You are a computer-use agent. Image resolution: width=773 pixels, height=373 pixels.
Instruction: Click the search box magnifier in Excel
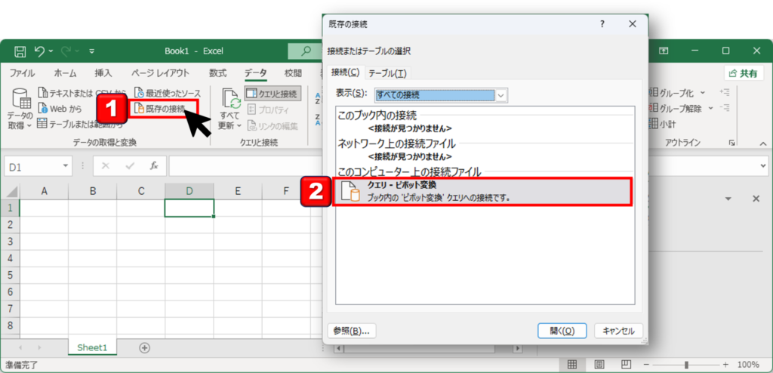tap(306, 51)
